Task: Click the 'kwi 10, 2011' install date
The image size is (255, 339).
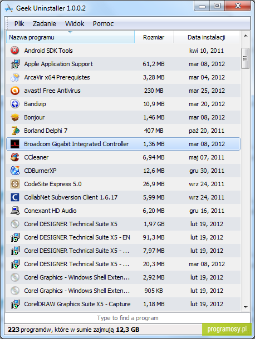Action: (x=207, y=51)
